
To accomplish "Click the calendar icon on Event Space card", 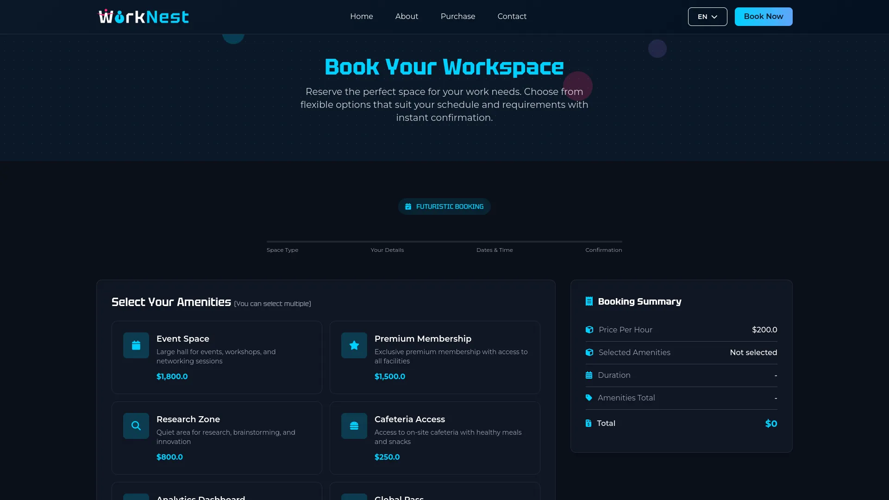I will 136,345.
